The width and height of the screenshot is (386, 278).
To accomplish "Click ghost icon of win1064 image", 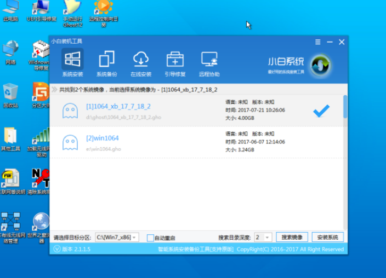I will coord(70,142).
